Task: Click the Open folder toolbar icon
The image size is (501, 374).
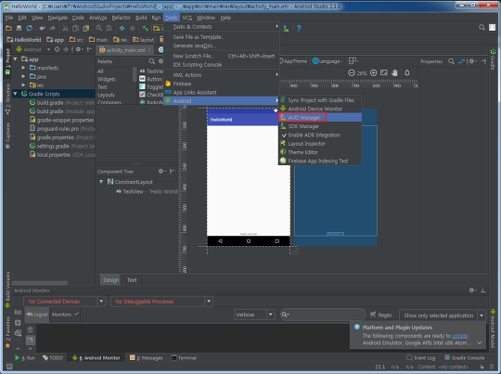Action: (x=9, y=28)
